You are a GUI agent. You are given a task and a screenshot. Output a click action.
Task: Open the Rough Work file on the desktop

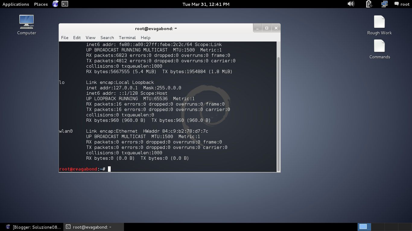(x=379, y=22)
